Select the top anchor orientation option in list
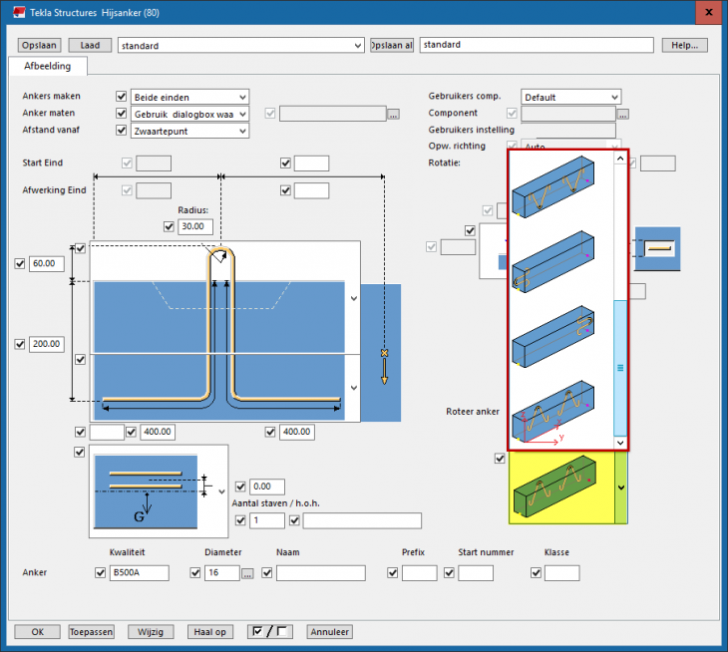Screen dimensions: 728x652 click(553, 185)
